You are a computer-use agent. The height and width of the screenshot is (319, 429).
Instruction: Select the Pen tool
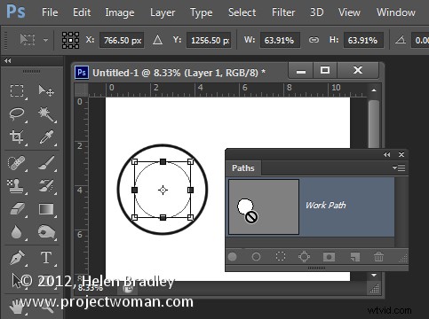(x=17, y=258)
